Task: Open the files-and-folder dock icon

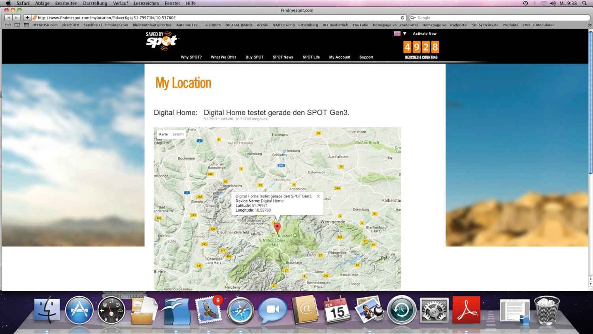Action: 144,311
